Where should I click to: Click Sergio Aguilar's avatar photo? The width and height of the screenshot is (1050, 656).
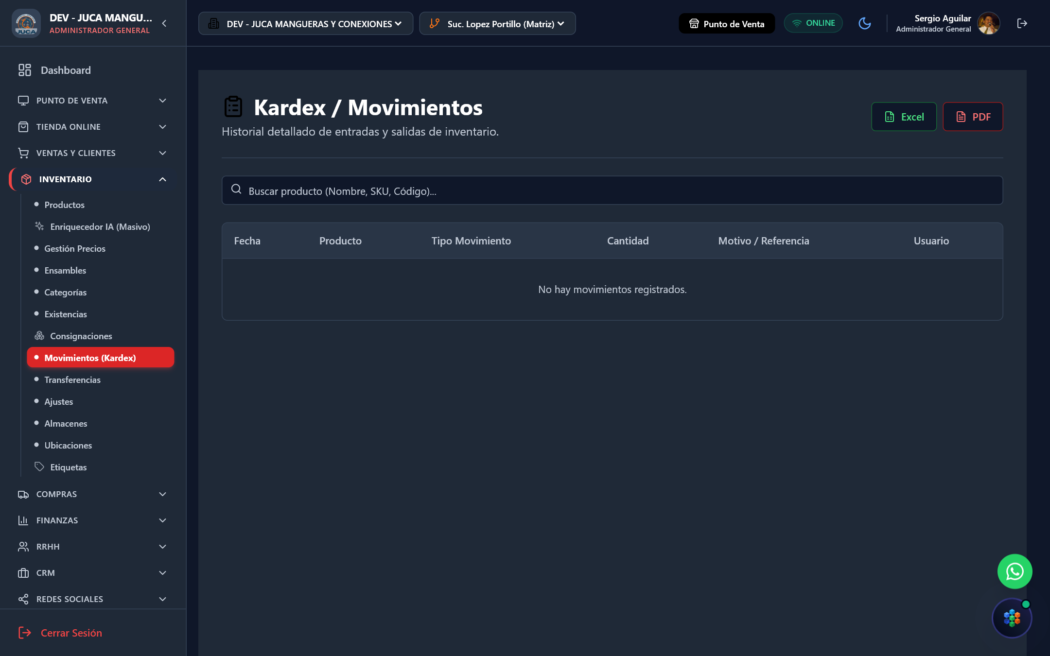(x=989, y=23)
